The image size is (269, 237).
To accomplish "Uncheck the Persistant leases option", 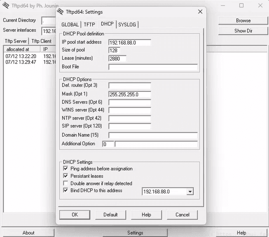I will (65, 176).
